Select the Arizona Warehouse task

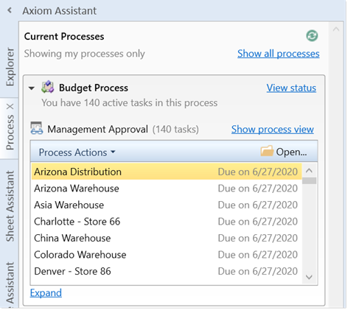pyautogui.click(x=167, y=189)
